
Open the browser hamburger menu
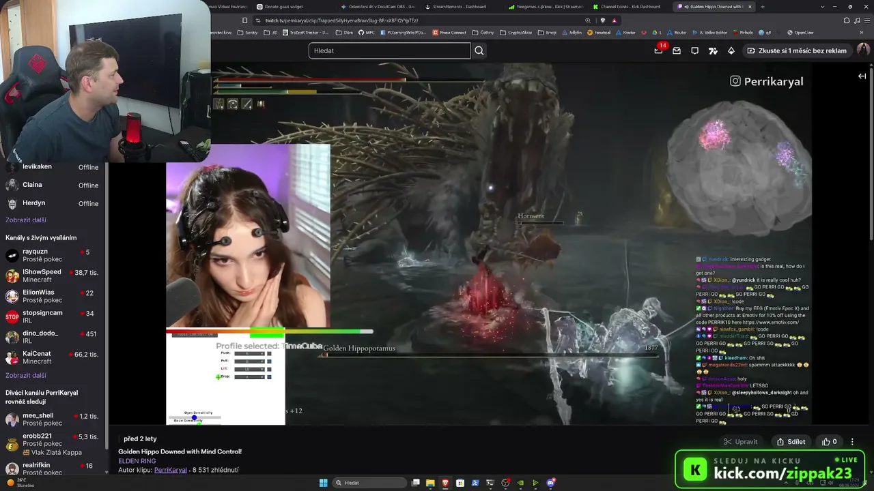point(866,20)
